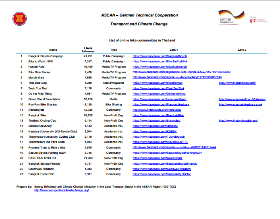This screenshot has height=219, width=280.
Task: Open the KUBBK Facebook link
Action: (x=155, y=132)
